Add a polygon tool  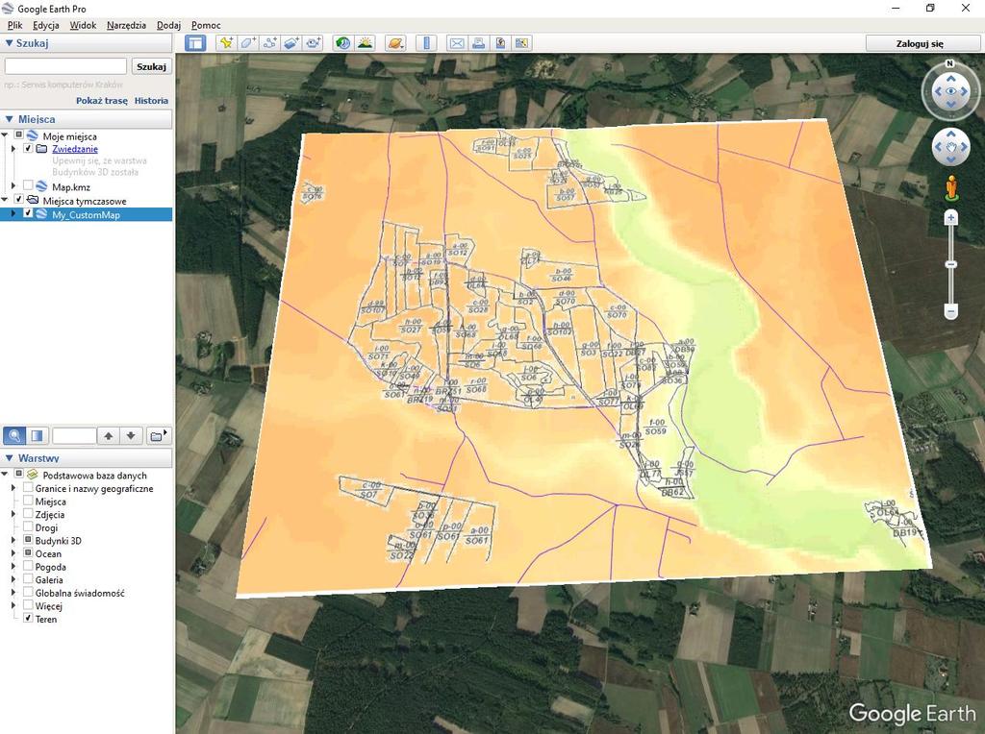coord(248,43)
